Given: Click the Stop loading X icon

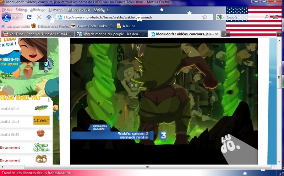Looking at the screenshot, I should pyautogui.click(x=39, y=17).
